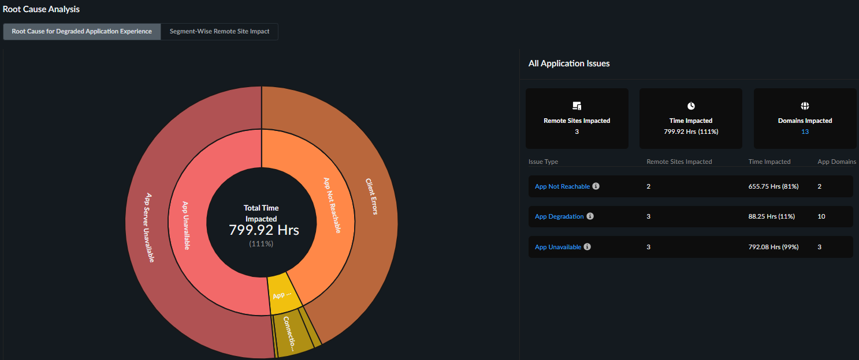Open the App Unavailable issue link
This screenshot has width=859, height=360.
tap(558, 247)
